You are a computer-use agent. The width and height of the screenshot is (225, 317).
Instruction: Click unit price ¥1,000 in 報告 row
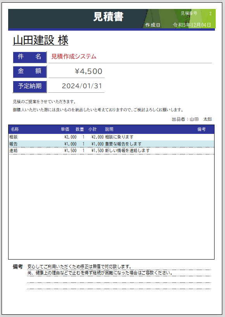tap(70, 144)
